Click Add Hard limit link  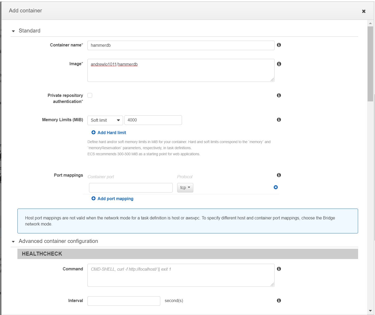click(111, 133)
